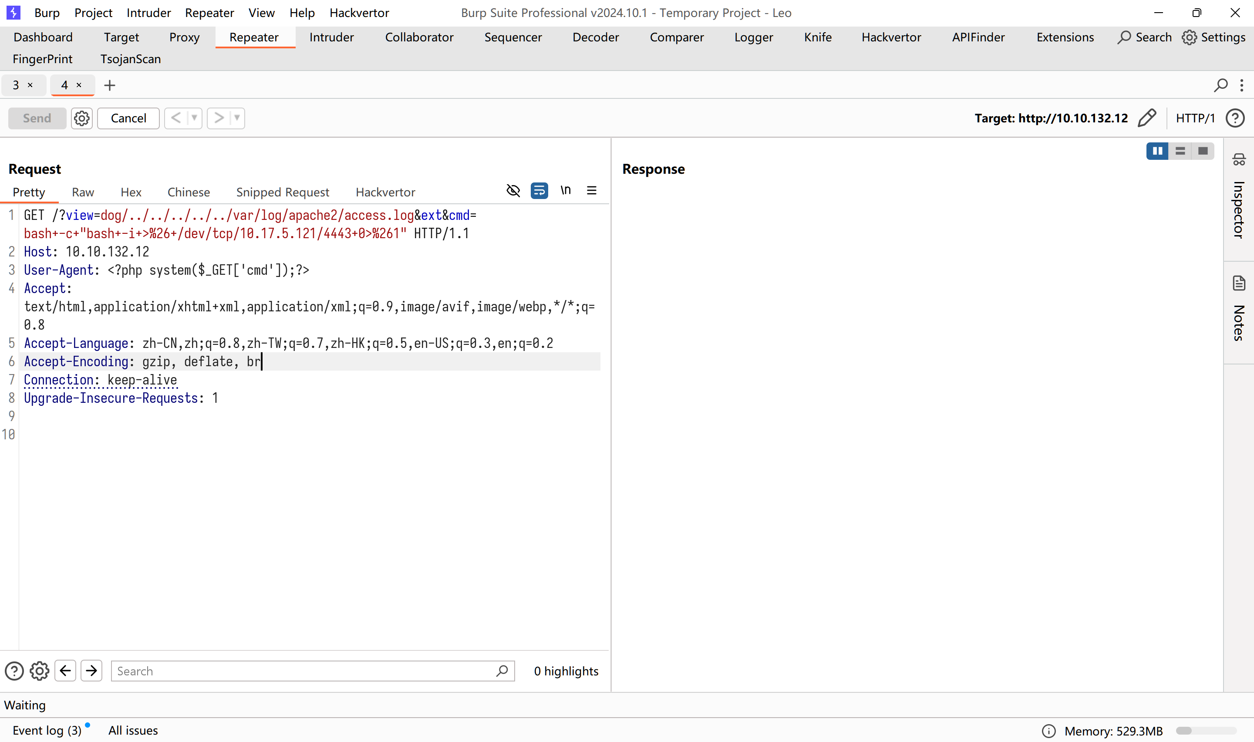Select combined tabbed layout view
1254x742 pixels.
(x=1203, y=151)
